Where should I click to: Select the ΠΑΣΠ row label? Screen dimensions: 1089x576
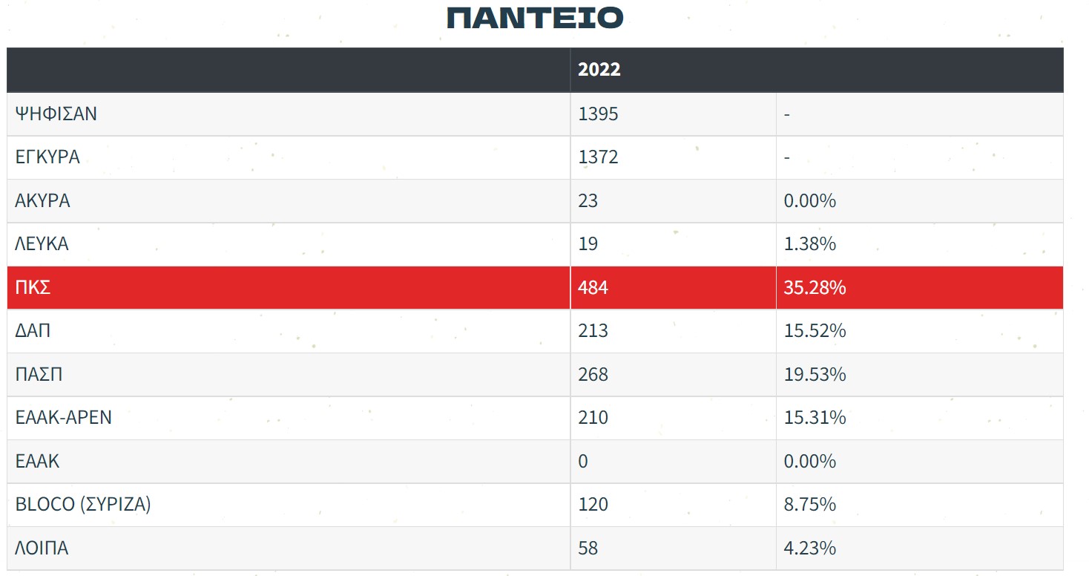pos(39,374)
